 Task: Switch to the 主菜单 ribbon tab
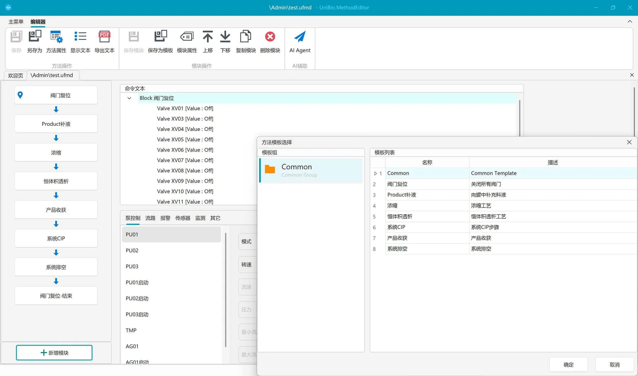click(16, 22)
